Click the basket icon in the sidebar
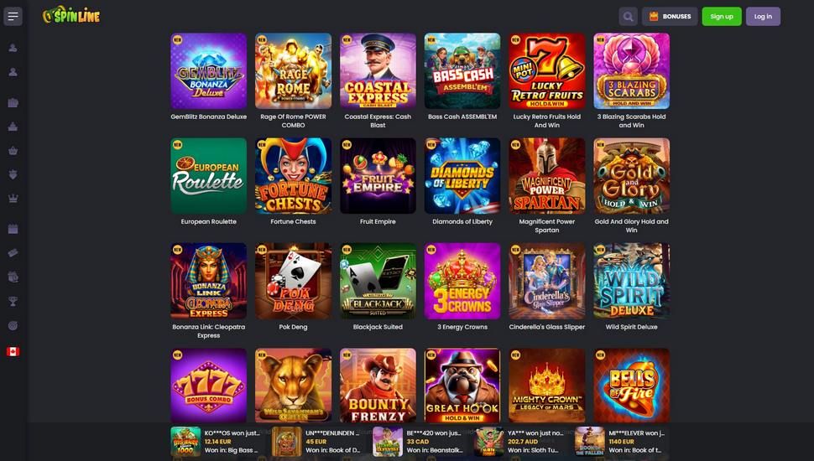 point(13,151)
